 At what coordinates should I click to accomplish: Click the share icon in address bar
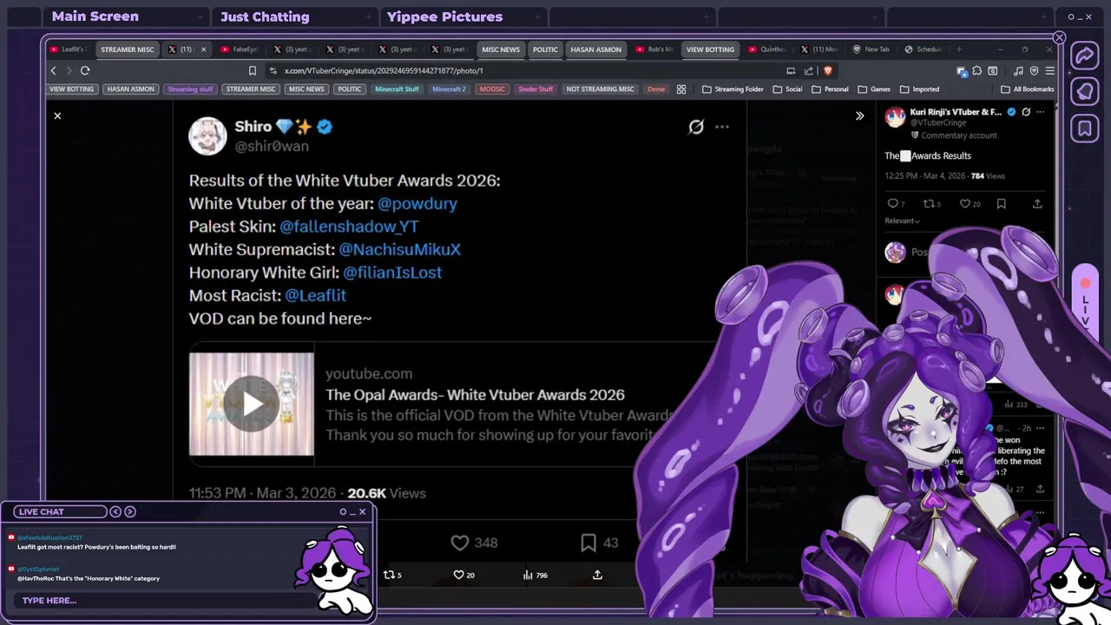(809, 70)
